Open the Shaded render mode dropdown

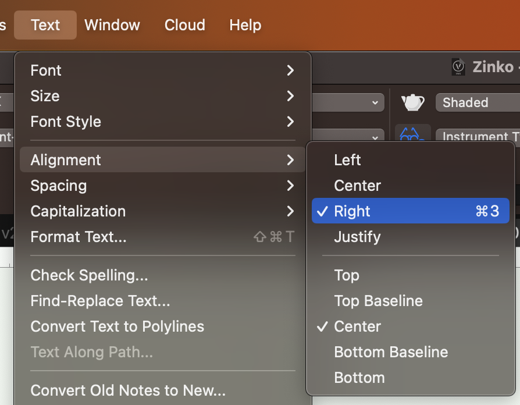(477, 102)
